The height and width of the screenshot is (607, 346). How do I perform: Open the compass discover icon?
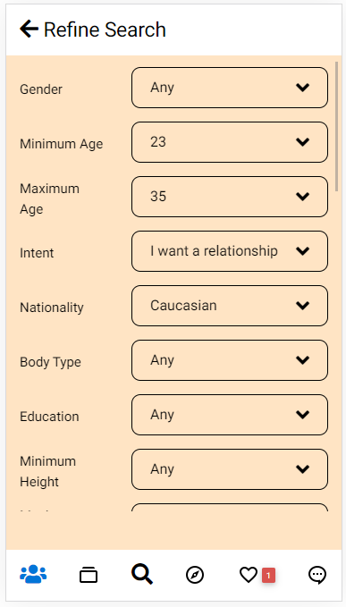pos(195,575)
